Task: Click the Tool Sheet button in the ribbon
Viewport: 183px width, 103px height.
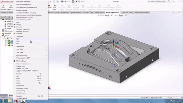Action: [x=54, y=7]
